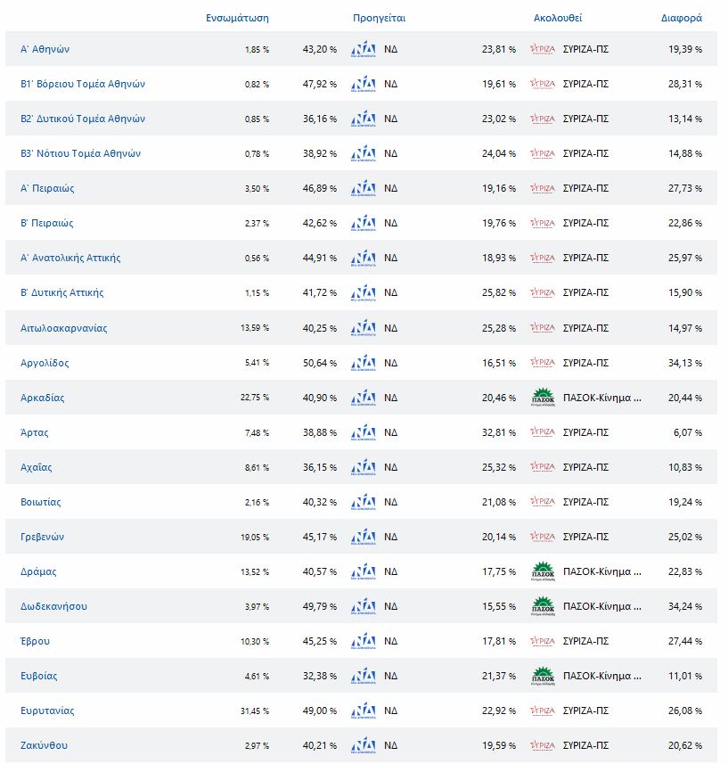Click the ΝΔ logo in Αργολίδος row
The width and height of the screenshot is (728, 764).
click(364, 363)
